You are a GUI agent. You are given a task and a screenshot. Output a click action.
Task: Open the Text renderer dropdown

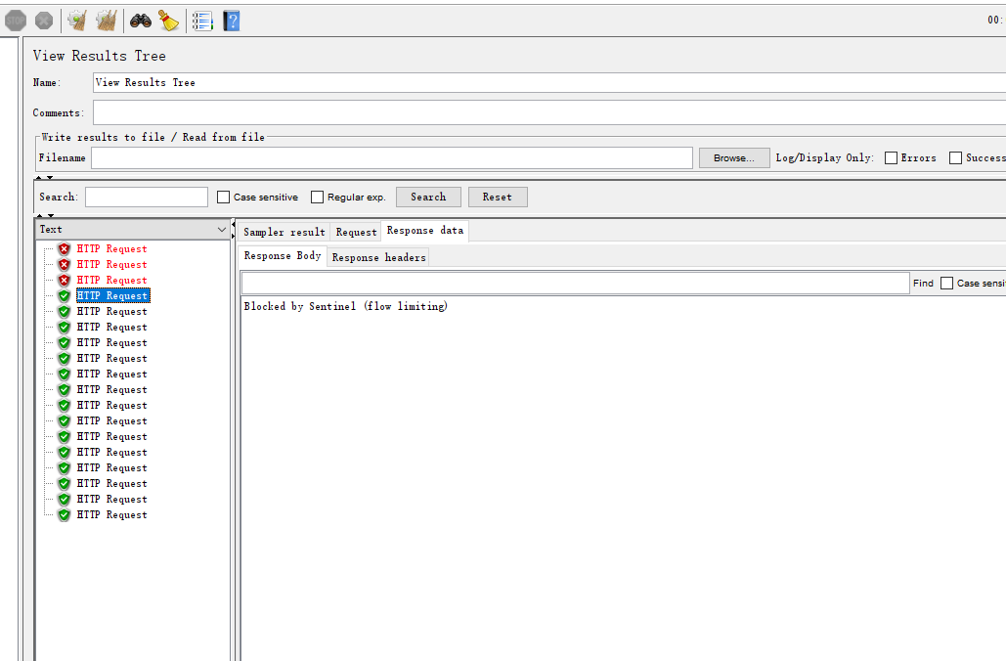pos(132,229)
